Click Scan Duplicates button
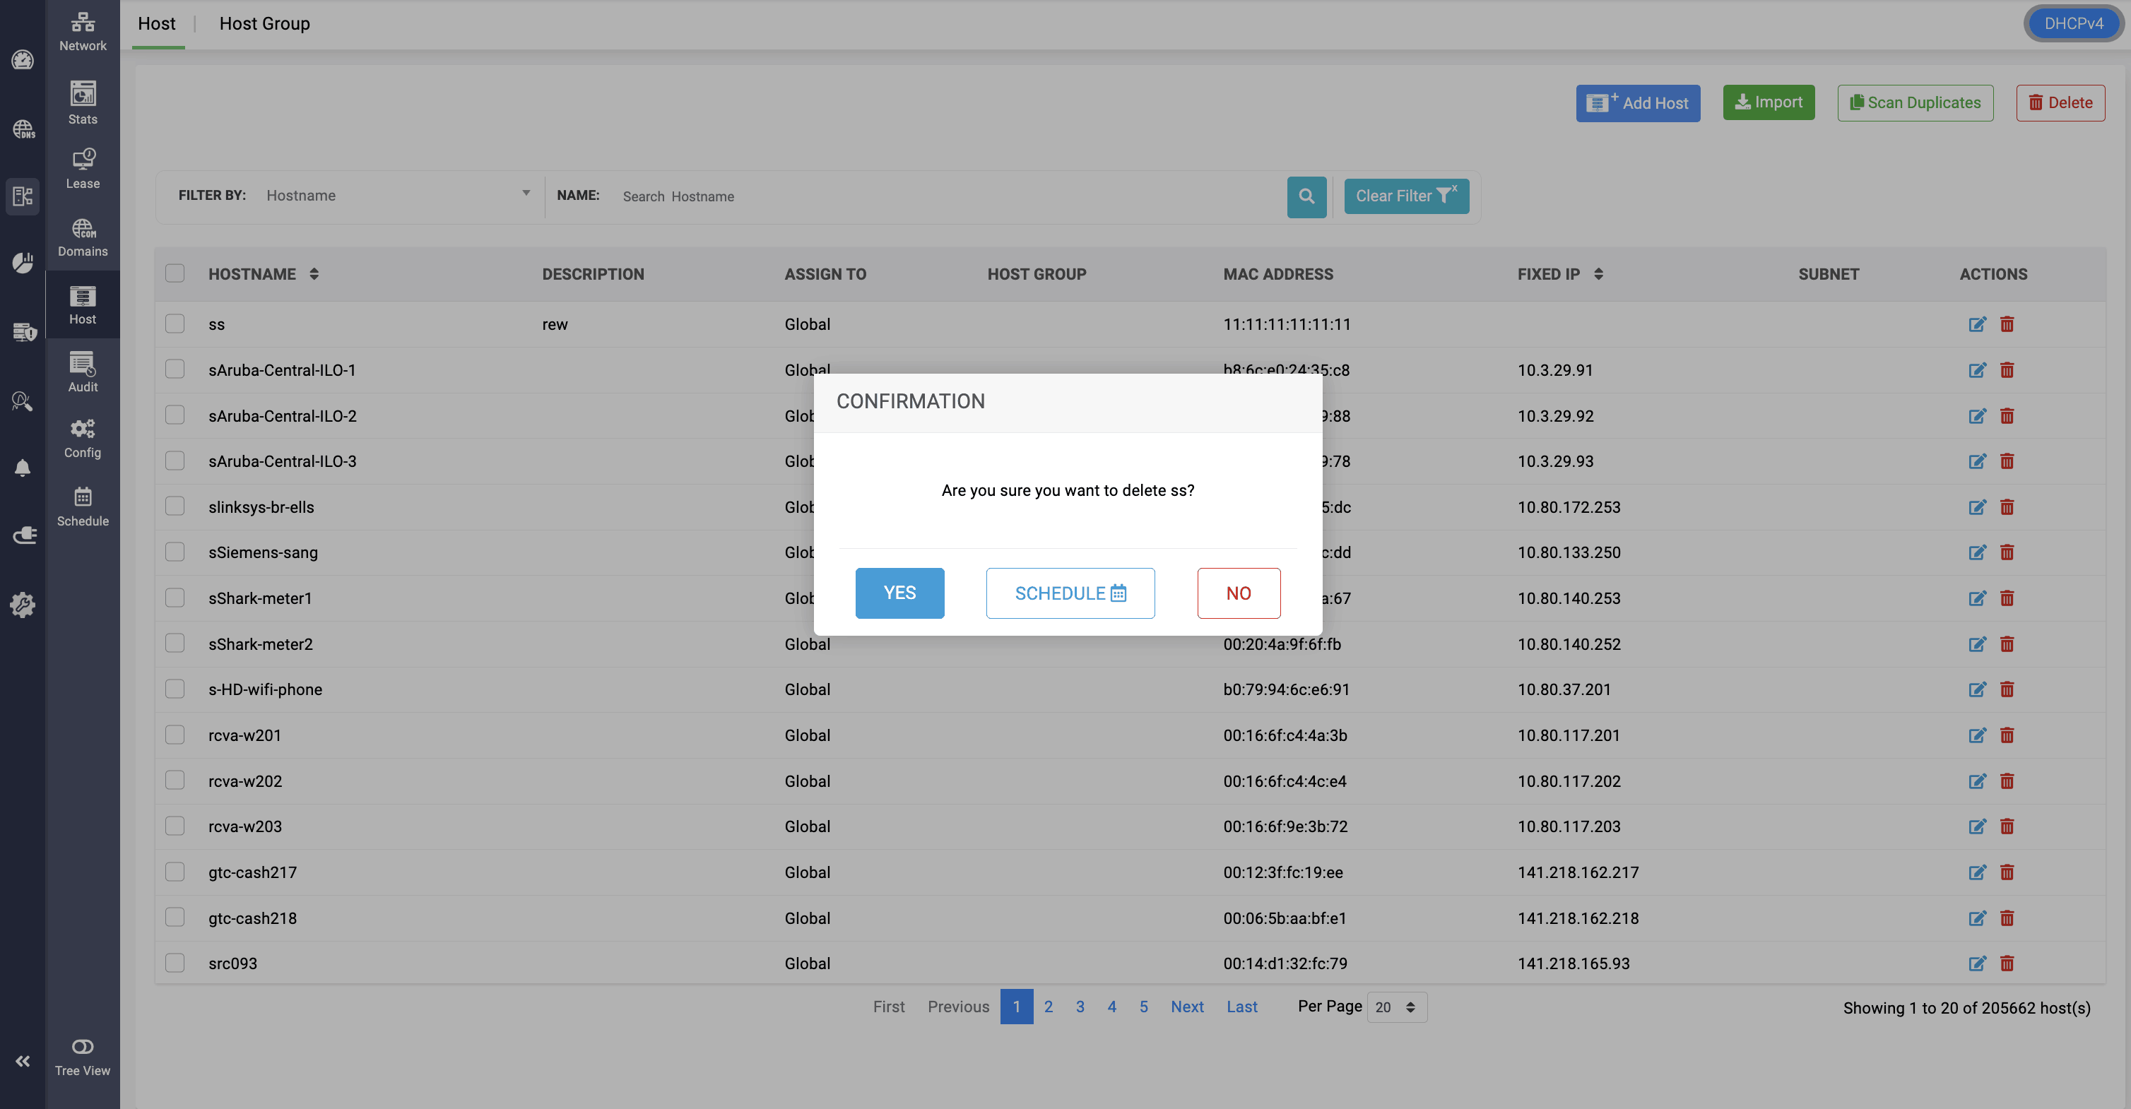Image resolution: width=2131 pixels, height=1109 pixels. pos(1915,102)
